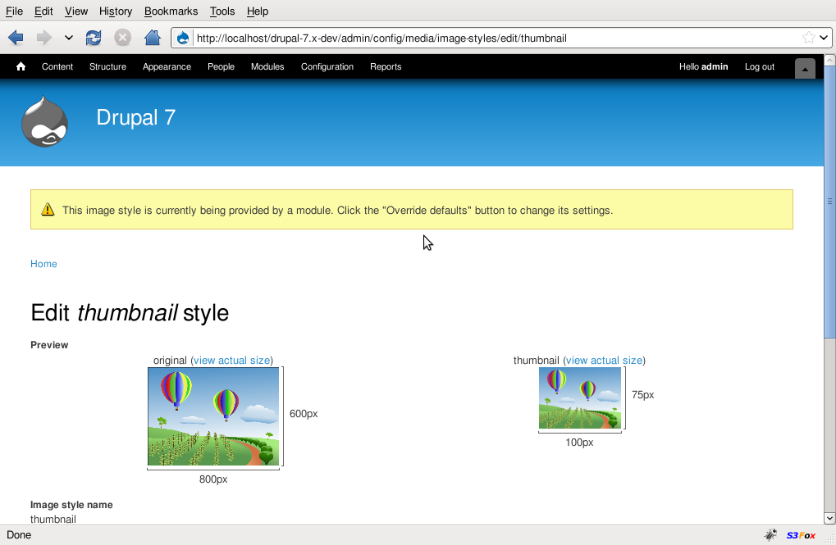Screen dimensions: 836x545
Task: Click the S3Fox status bar icon
Action: 801,535
